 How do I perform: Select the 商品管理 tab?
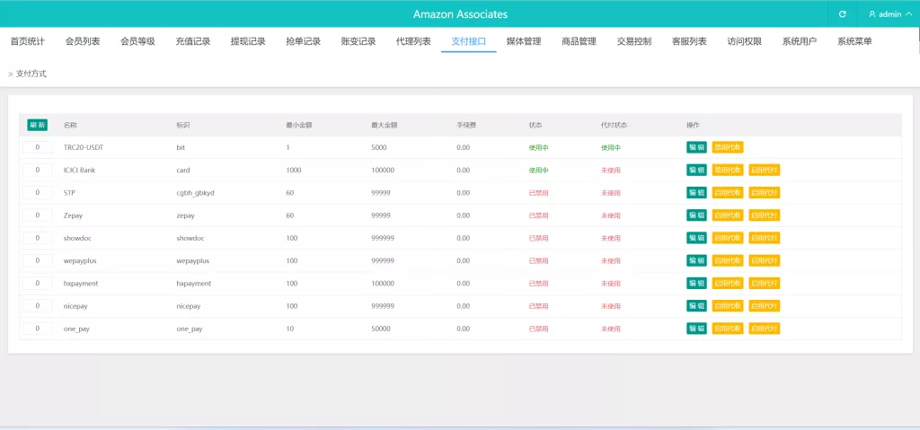click(579, 41)
